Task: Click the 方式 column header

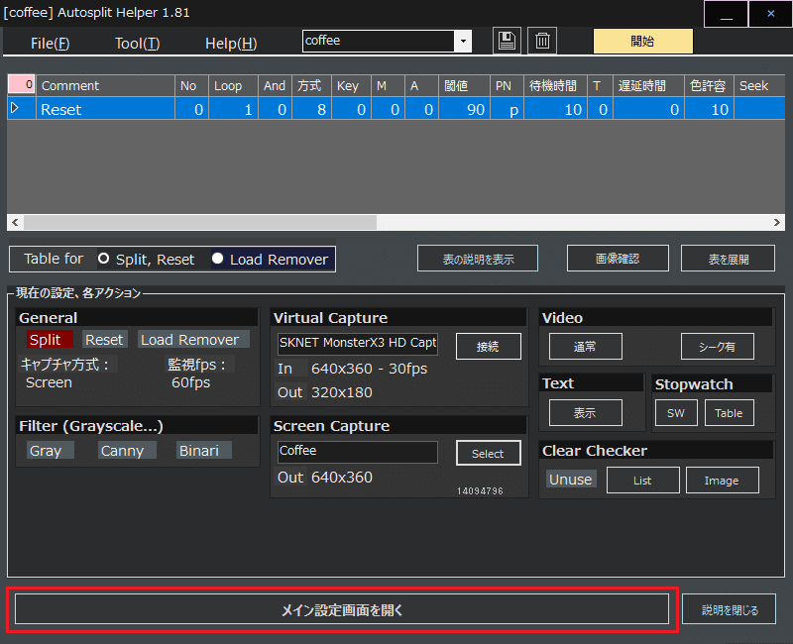Action: point(311,85)
